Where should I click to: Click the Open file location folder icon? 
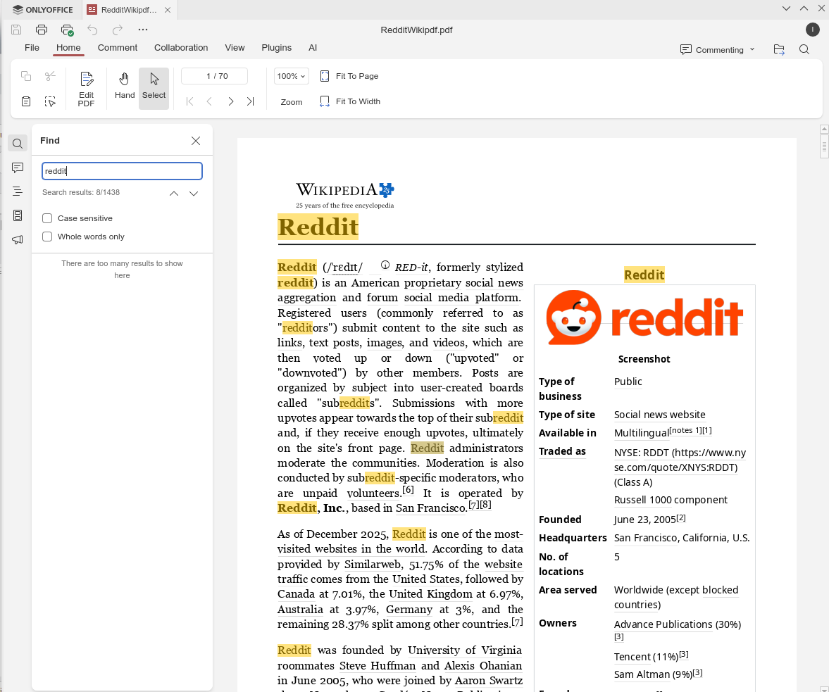pyautogui.click(x=779, y=50)
